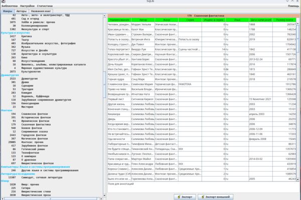Click the book table scroll-up arrow
This screenshot has height=200, width=301.
coord(297,23)
